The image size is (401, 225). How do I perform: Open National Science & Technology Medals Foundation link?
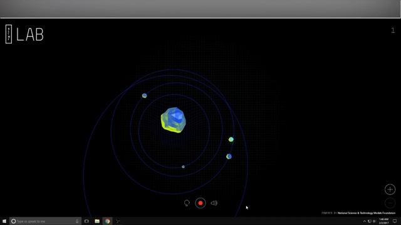(x=367, y=213)
